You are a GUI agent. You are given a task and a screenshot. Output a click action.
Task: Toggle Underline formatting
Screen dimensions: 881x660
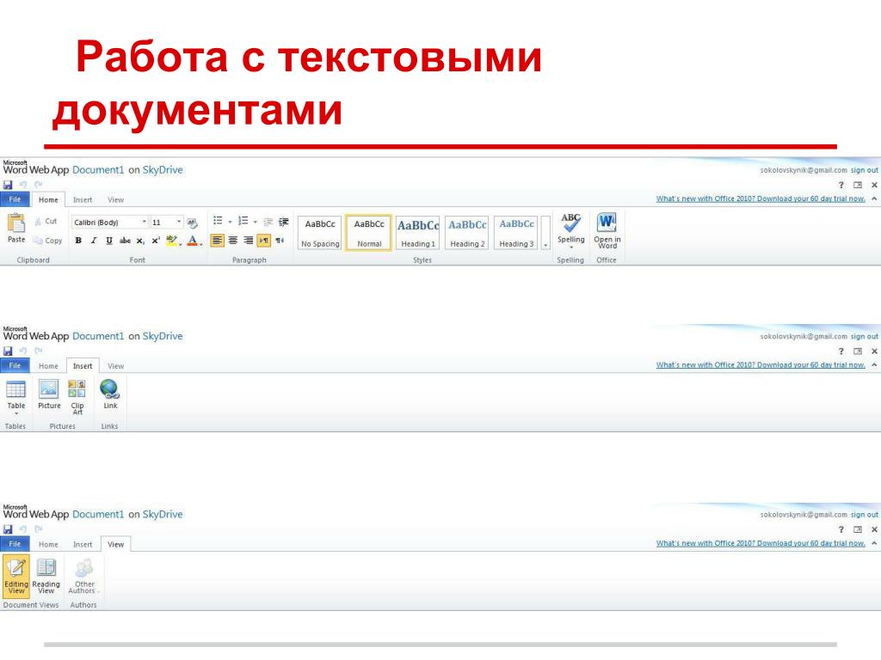click(109, 241)
